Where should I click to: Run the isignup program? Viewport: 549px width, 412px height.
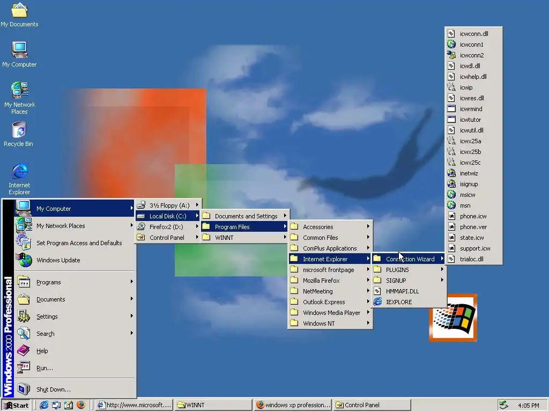[x=474, y=184]
